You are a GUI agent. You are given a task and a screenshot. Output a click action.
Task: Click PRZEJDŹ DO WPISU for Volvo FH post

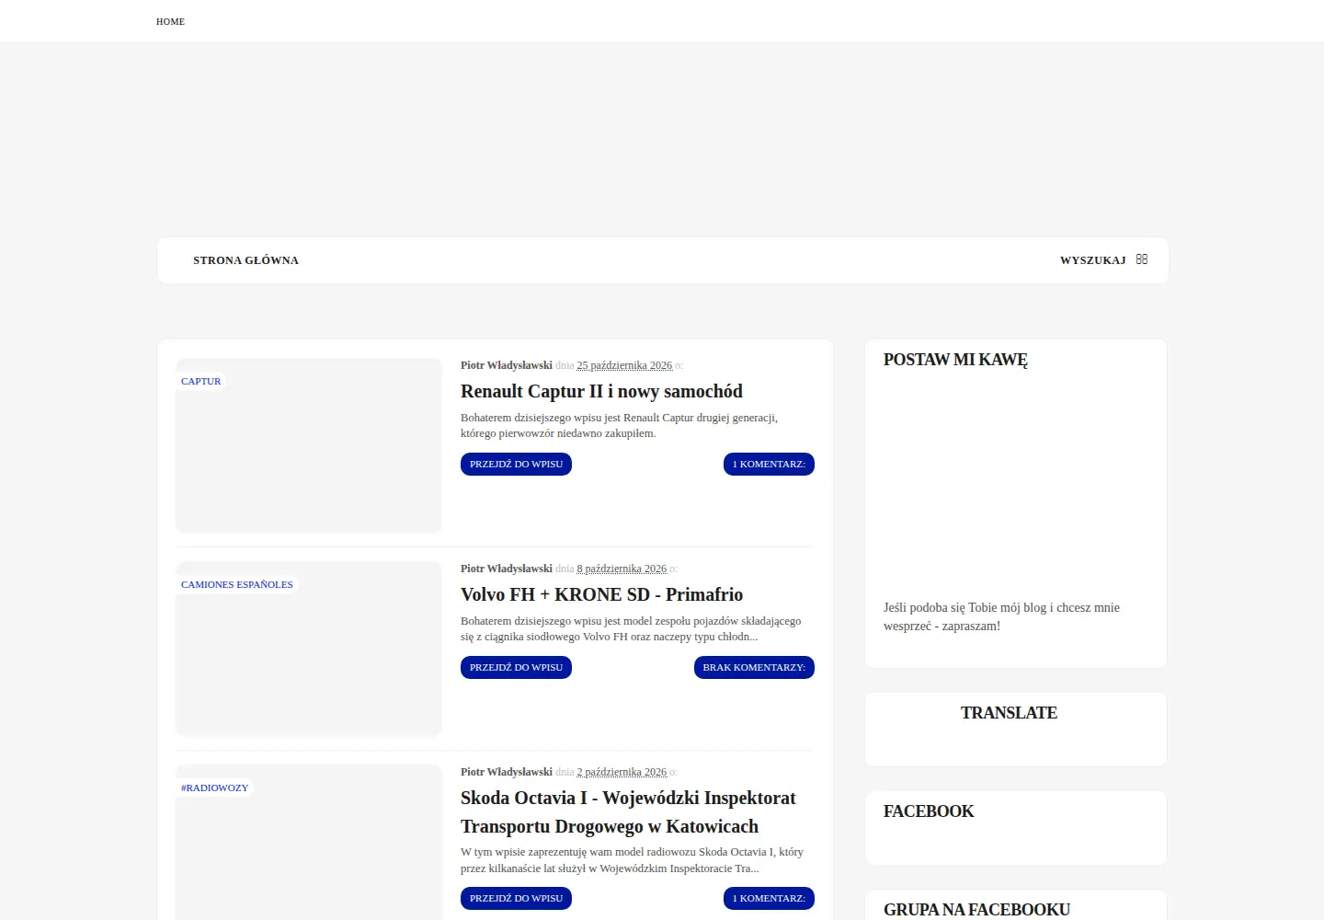click(x=516, y=668)
